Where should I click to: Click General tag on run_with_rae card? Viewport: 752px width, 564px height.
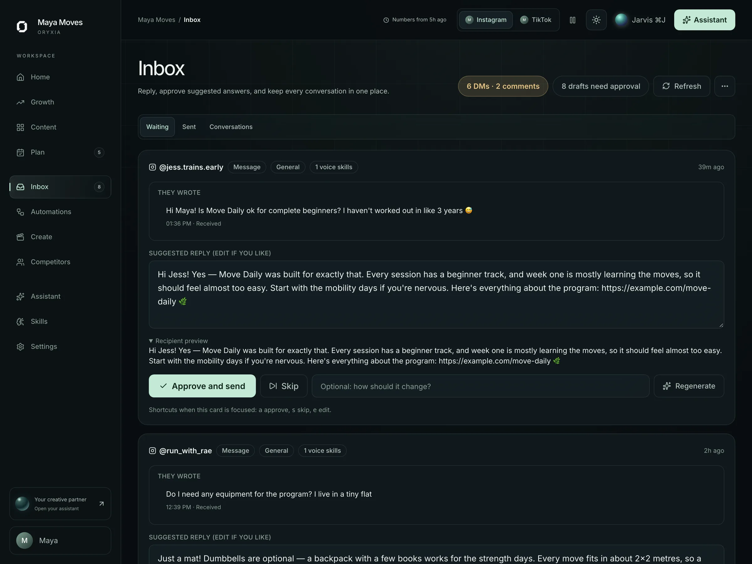point(276,451)
